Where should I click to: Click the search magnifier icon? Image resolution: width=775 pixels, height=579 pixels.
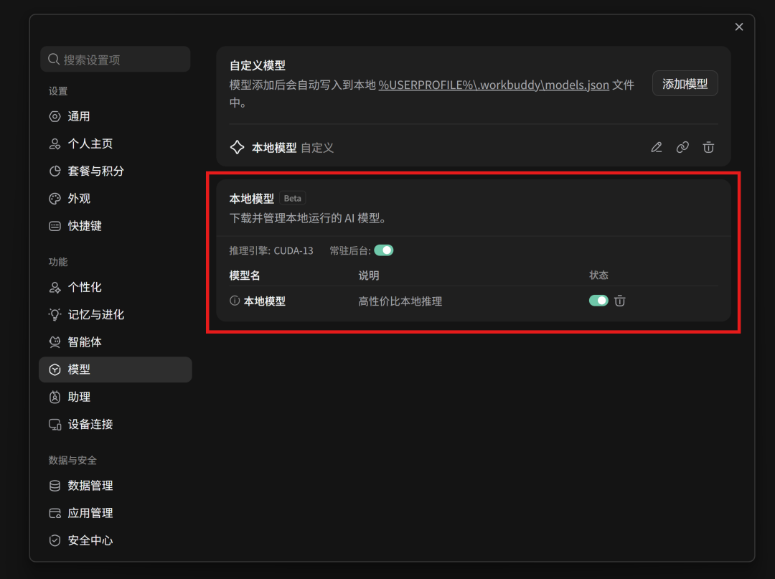pos(54,60)
